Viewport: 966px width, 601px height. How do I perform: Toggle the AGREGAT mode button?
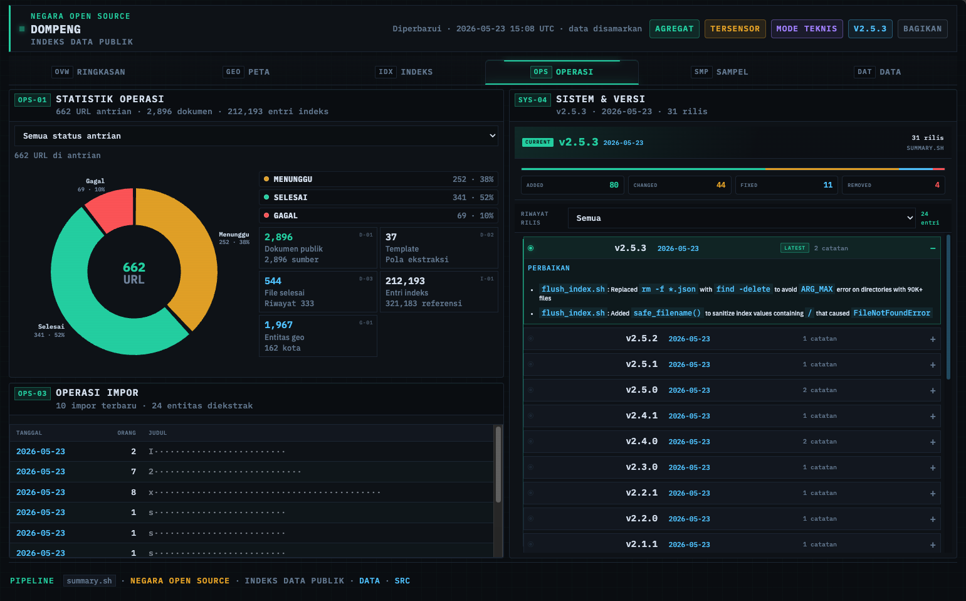675,29
